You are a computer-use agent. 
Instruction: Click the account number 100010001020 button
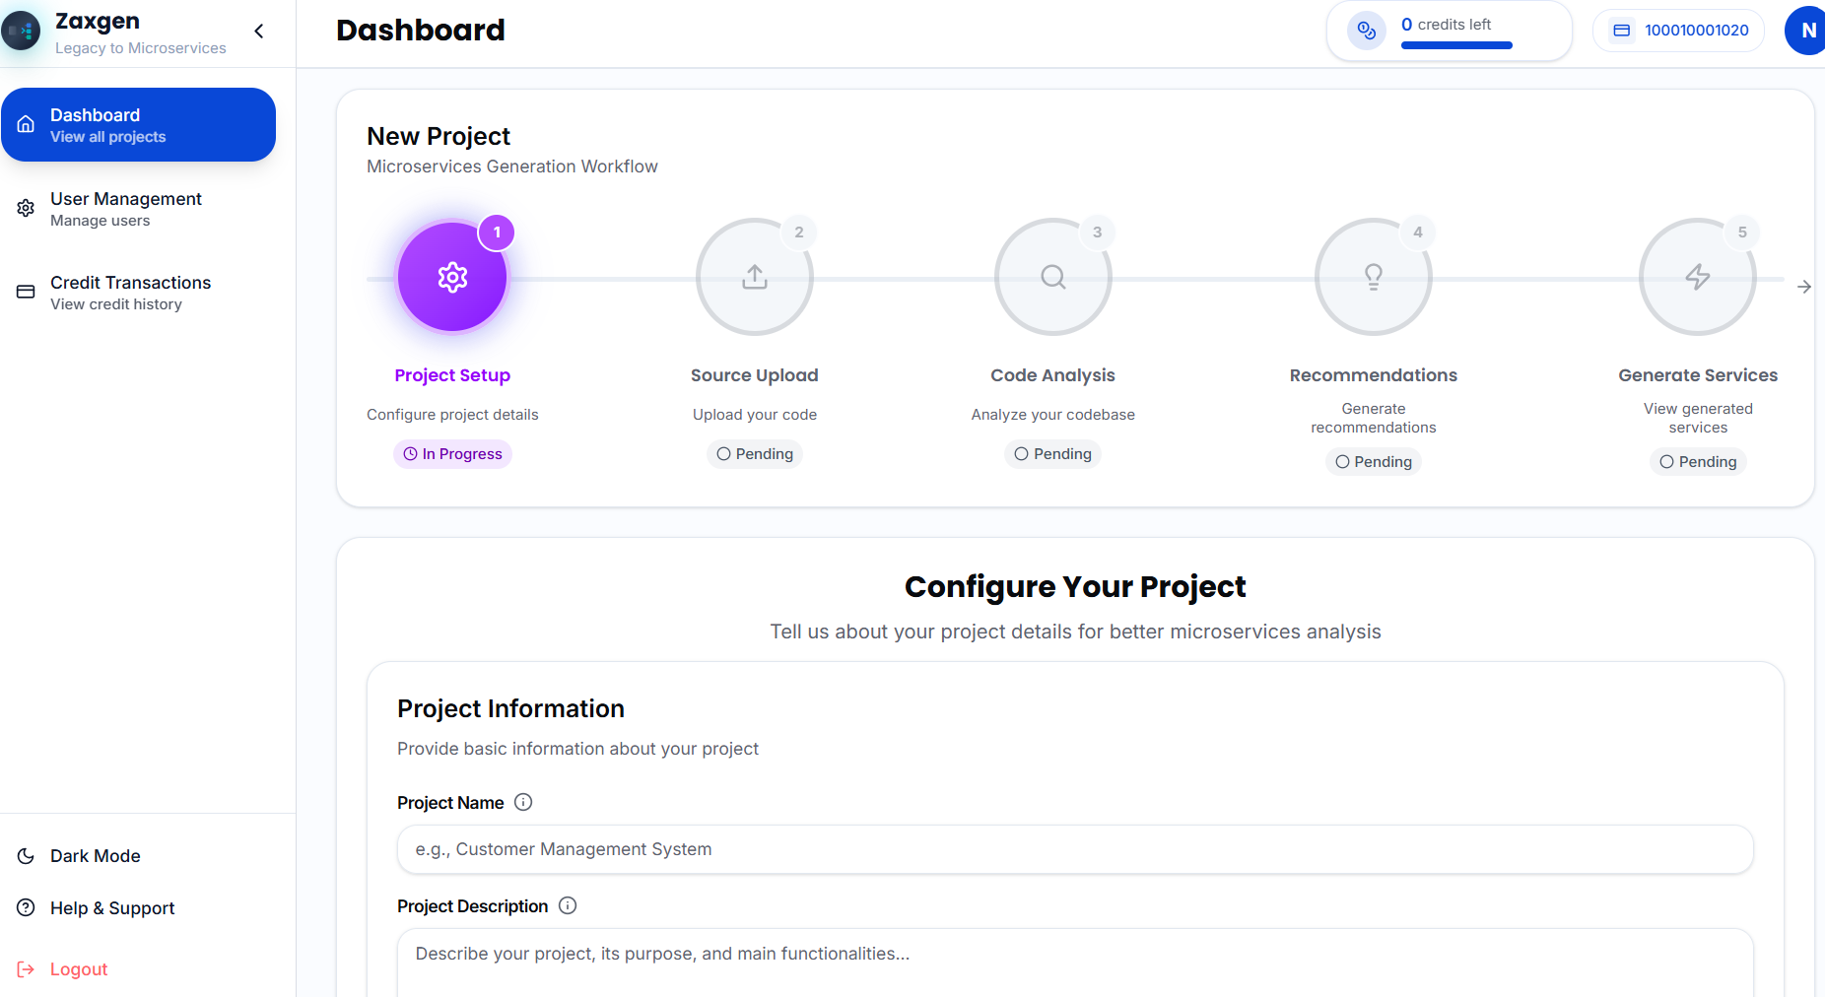[x=1679, y=31]
